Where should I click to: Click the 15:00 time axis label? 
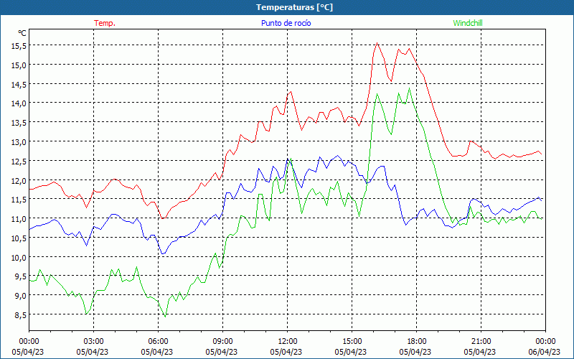coord(352,342)
